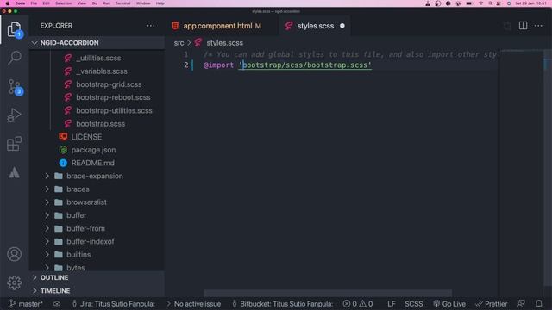Open the notifications bell
Viewport: 552px width, 310px height.
[x=538, y=304]
